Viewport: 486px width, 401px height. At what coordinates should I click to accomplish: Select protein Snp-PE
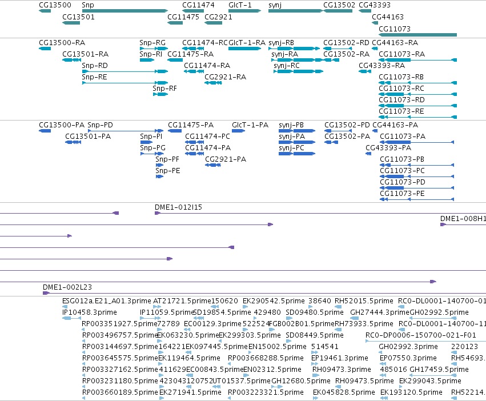159,177
